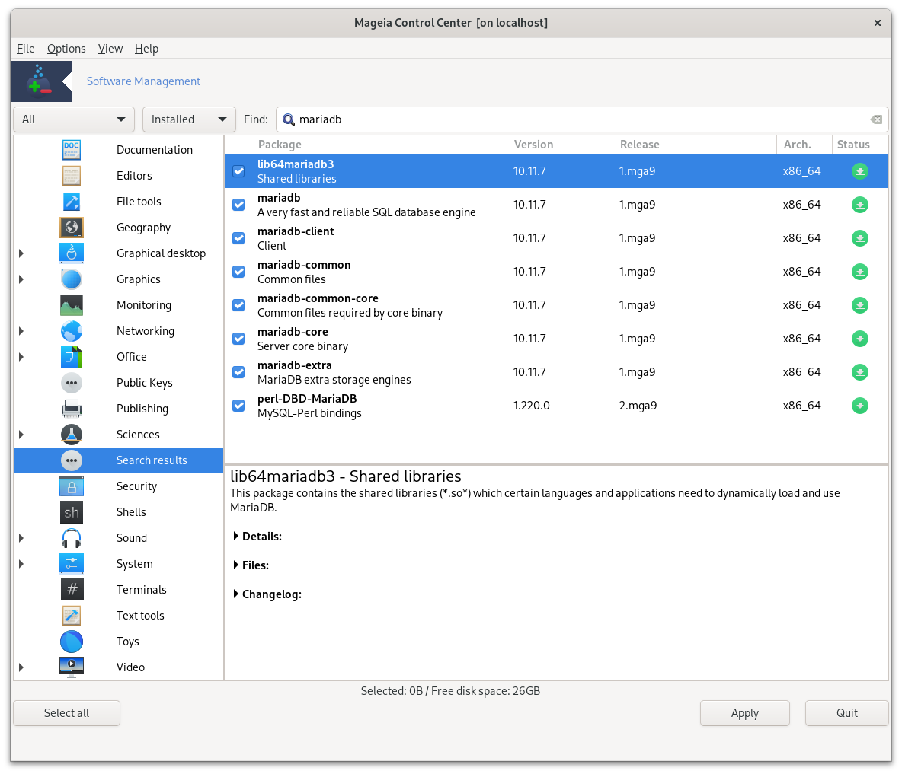Uncheck the mariadb package checkbox
902x774 pixels.
point(238,205)
